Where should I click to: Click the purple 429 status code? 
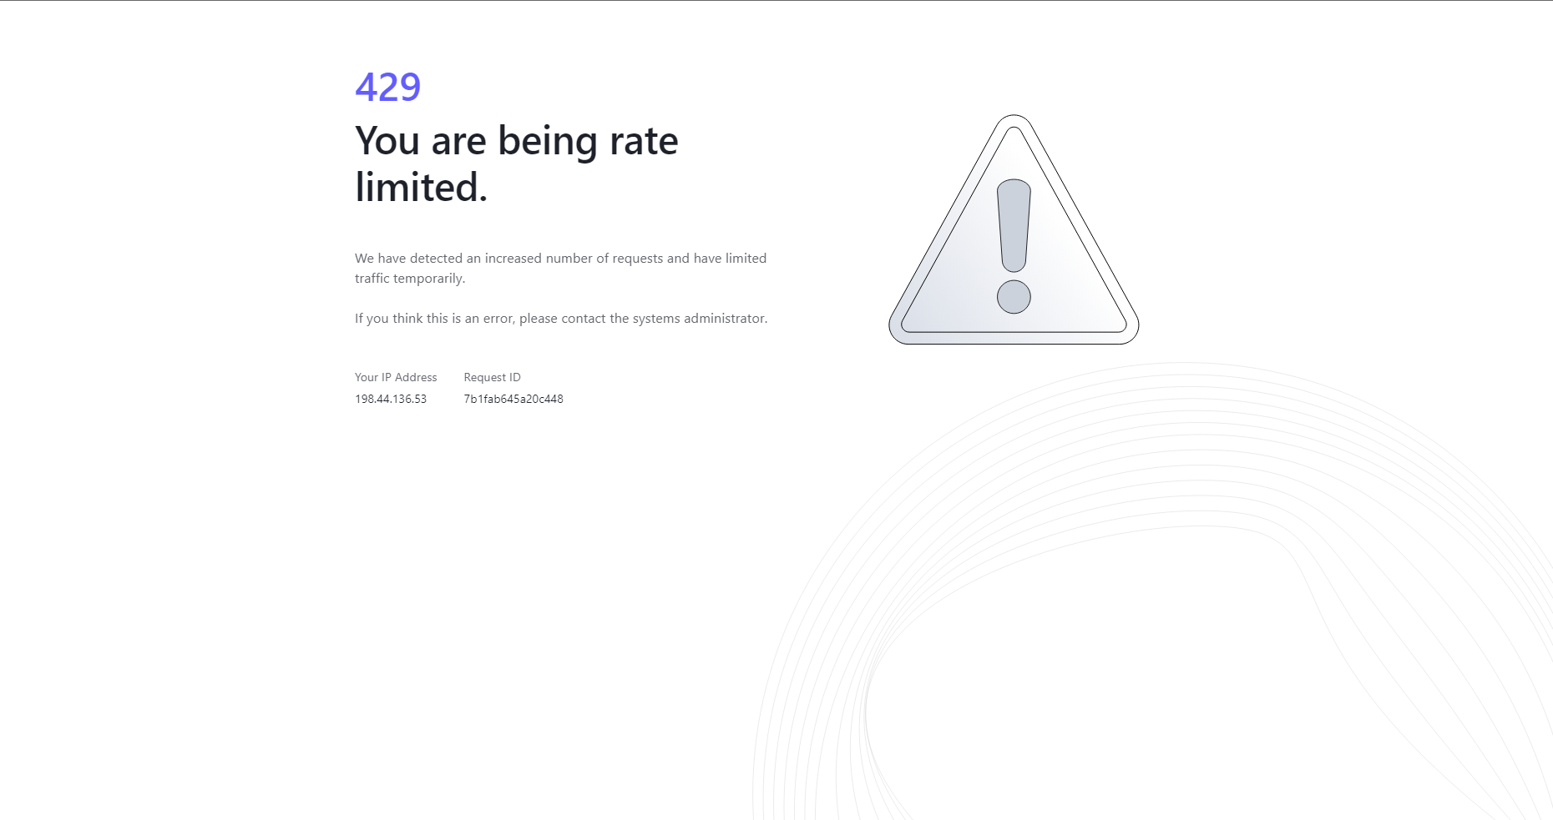coord(387,86)
